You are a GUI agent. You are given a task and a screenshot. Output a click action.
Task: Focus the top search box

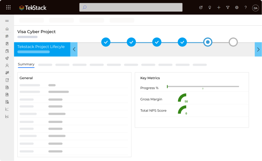pyautogui.click(x=131, y=7)
